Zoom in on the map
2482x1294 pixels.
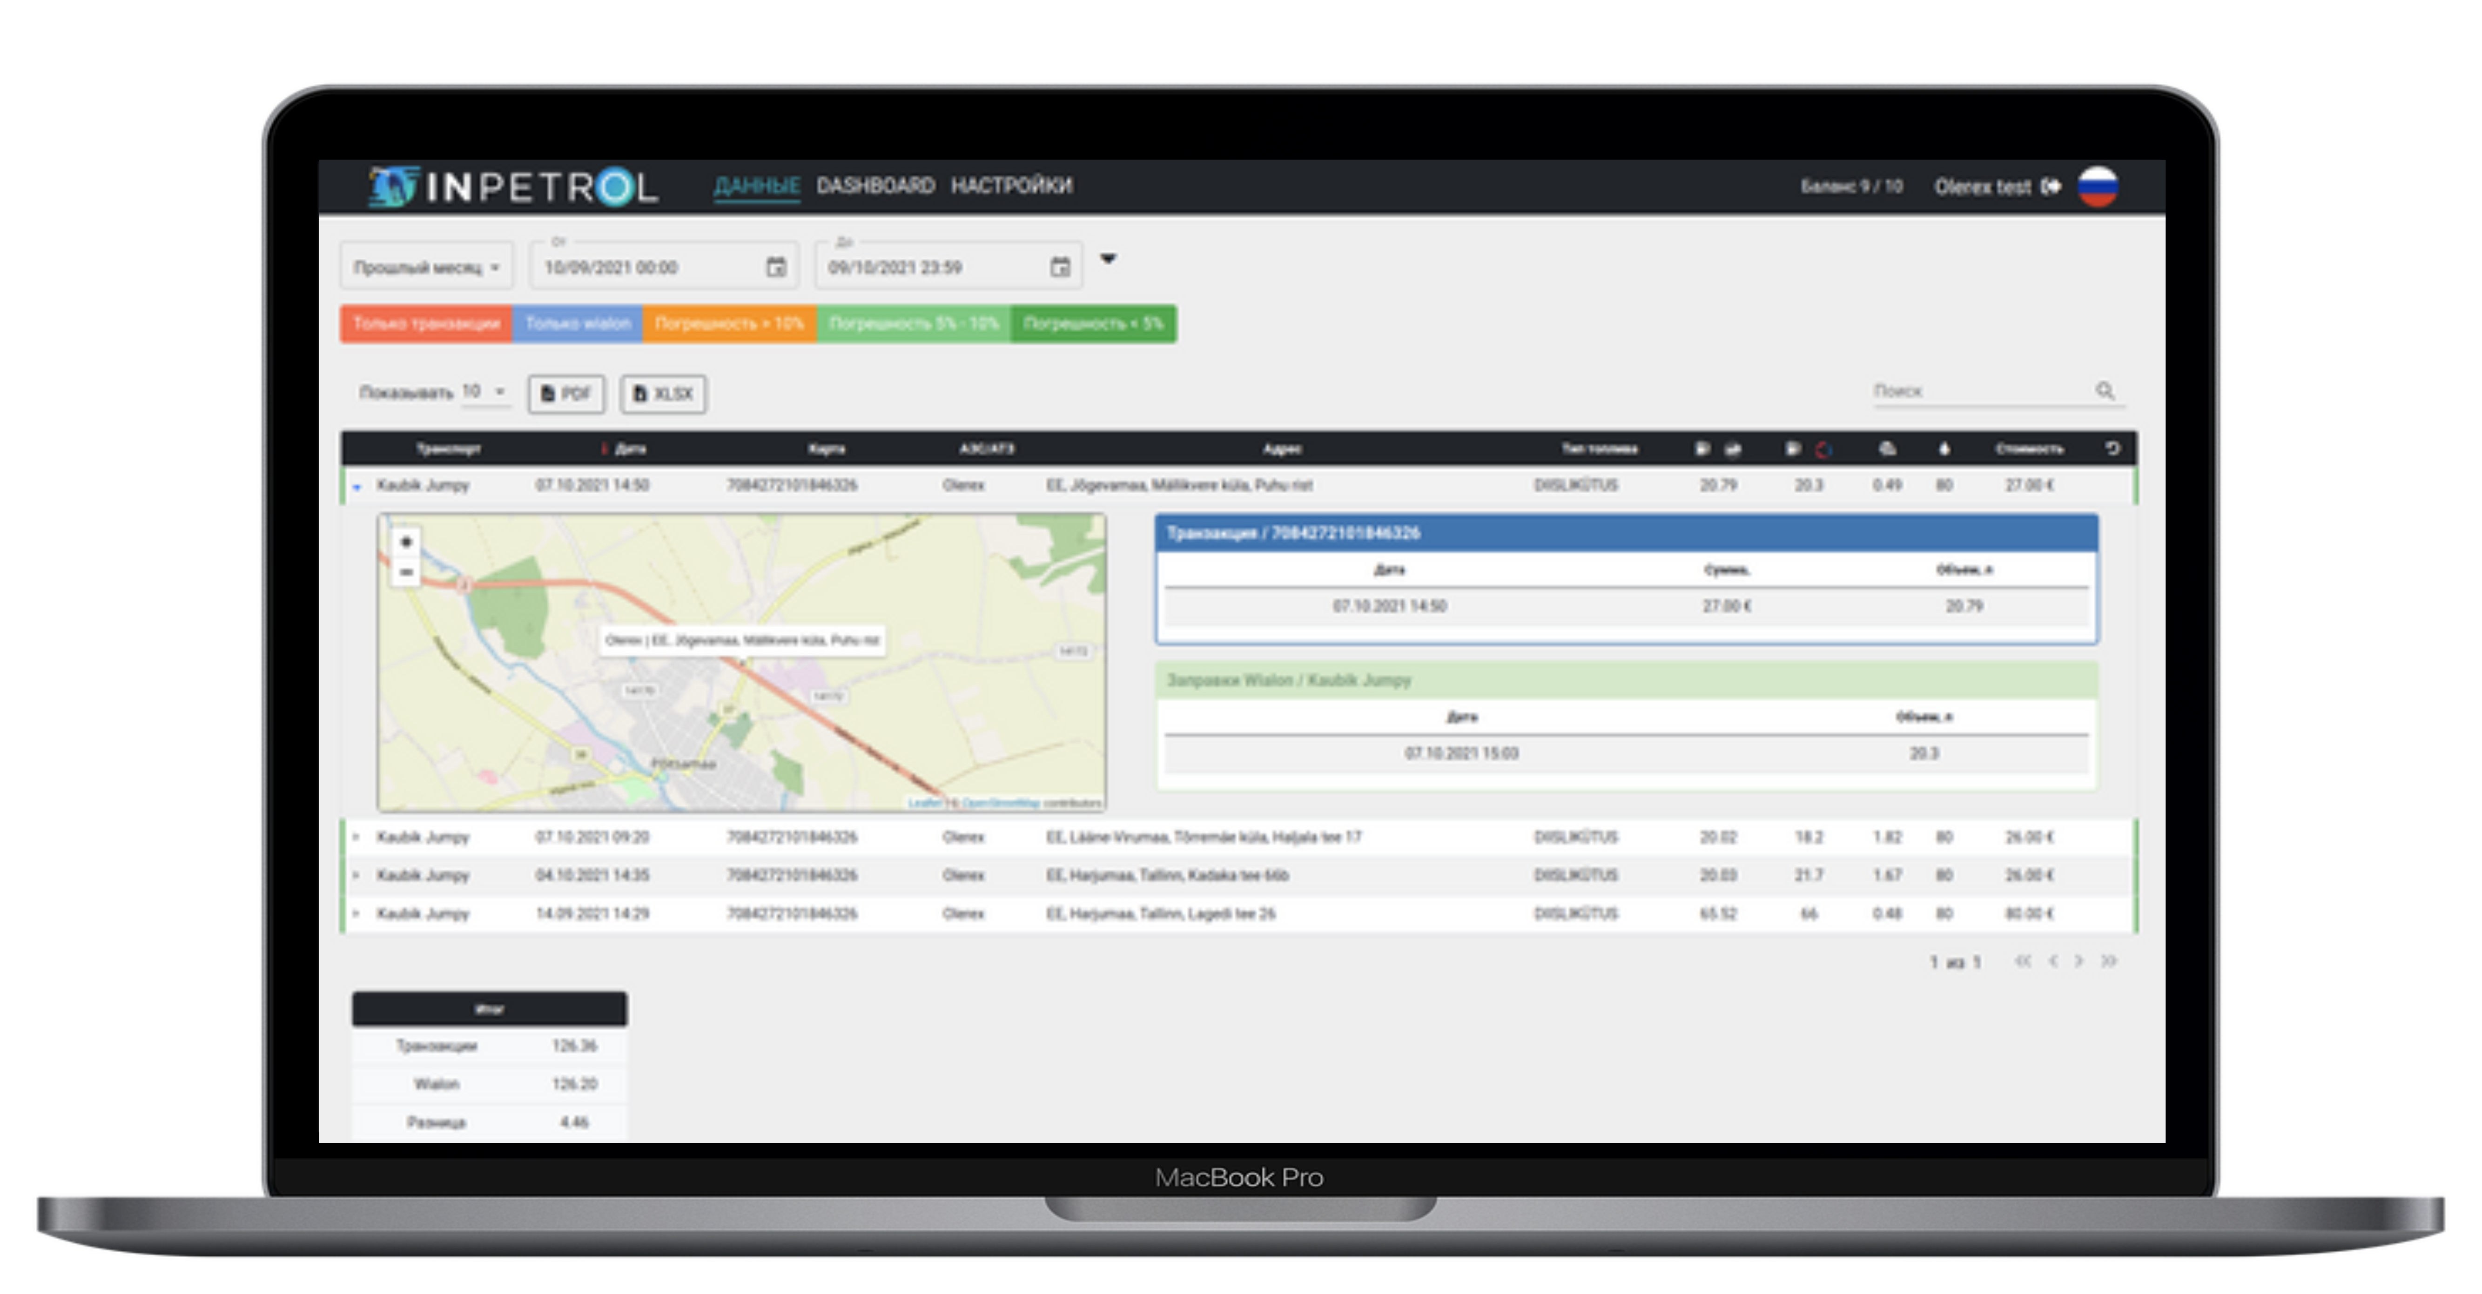(x=406, y=543)
